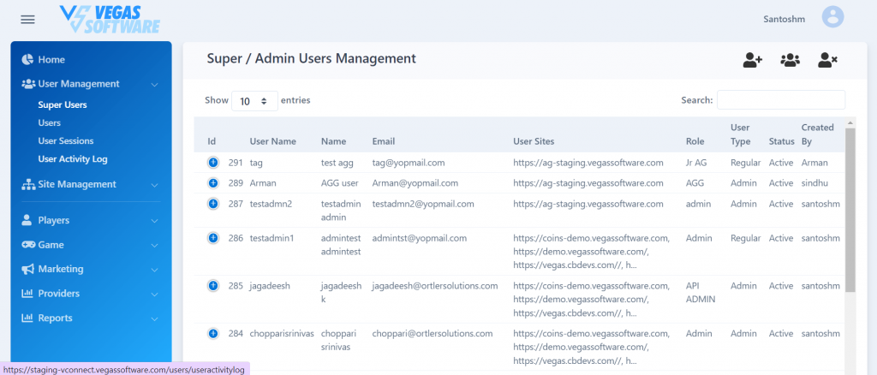Expand row details for testadmn2

pos(212,204)
